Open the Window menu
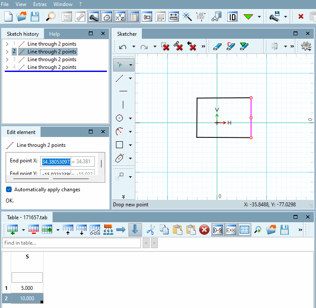Screen dimensions: 316x308 (63, 4)
